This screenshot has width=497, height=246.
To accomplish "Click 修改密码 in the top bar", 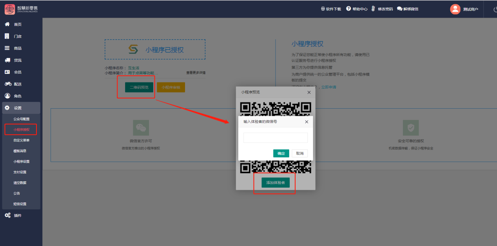I will (x=385, y=9).
